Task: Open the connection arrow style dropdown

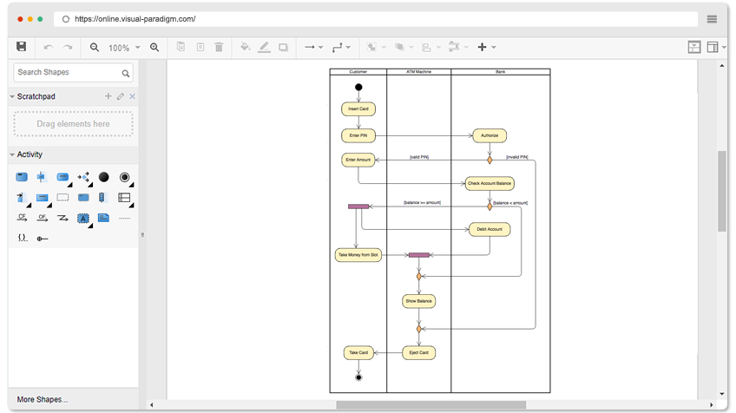Action: [x=313, y=48]
